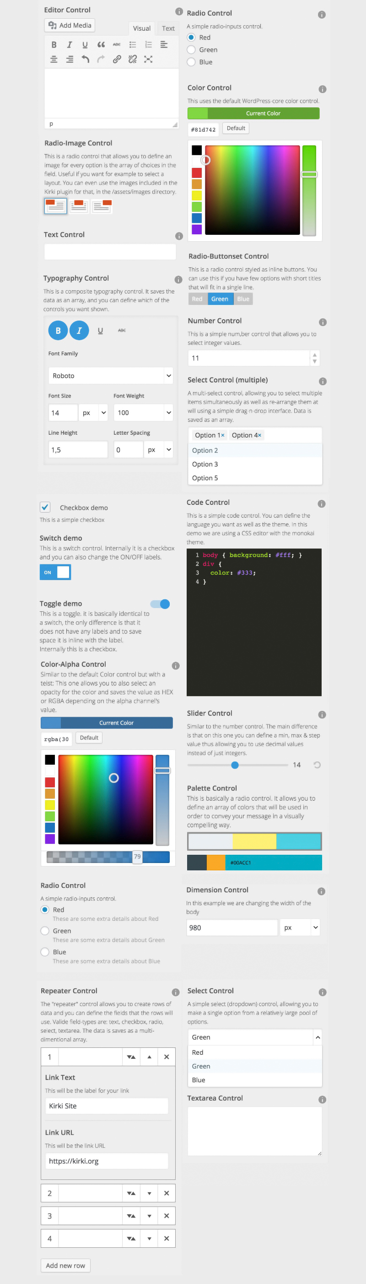Screen dimensions: 366x1284
Task: Switch to the Text tab in the editor
Action: [x=168, y=28]
